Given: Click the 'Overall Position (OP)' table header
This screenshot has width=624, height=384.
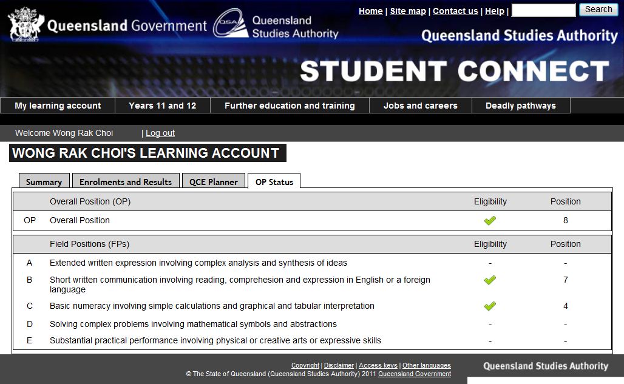Looking at the screenshot, I should pos(90,201).
